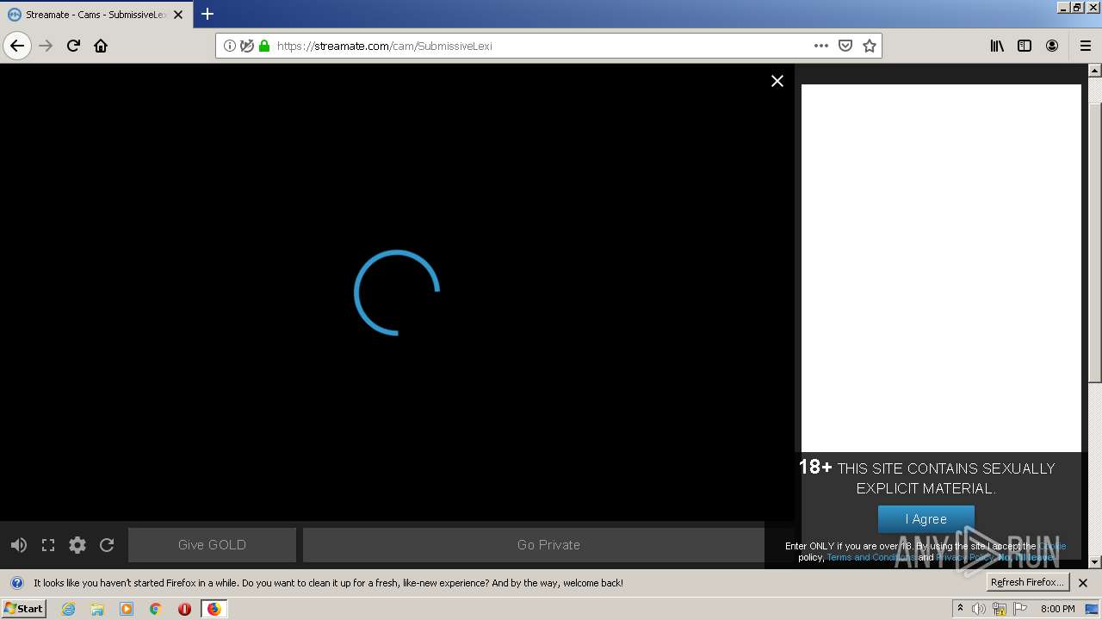Mute the cam player volume icon
Image resolution: width=1102 pixels, height=620 pixels.
pos(19,545)
